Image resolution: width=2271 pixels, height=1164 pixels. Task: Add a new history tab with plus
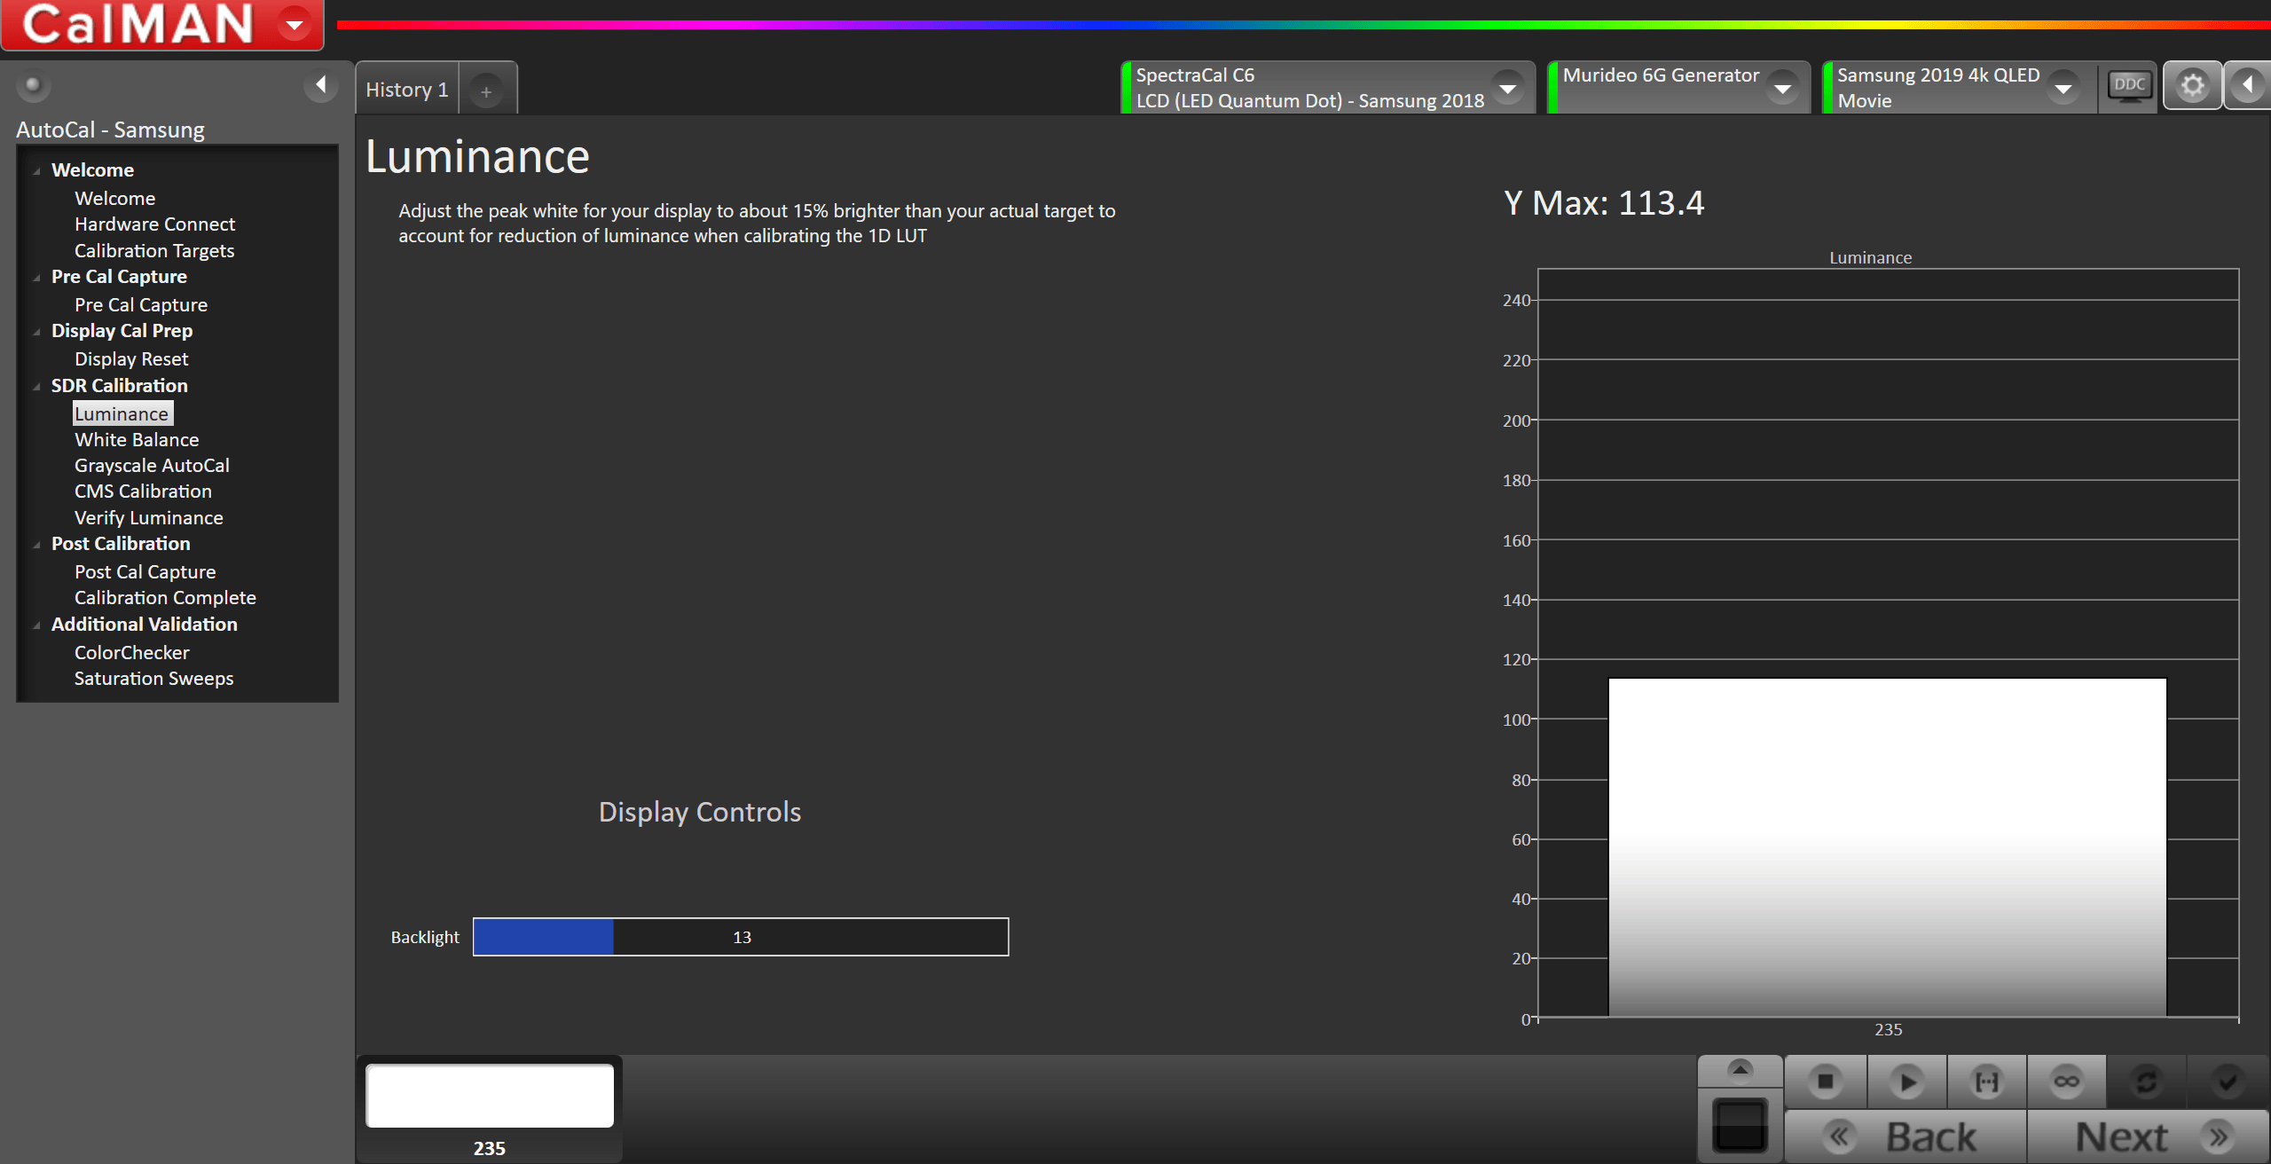[486, 91]
